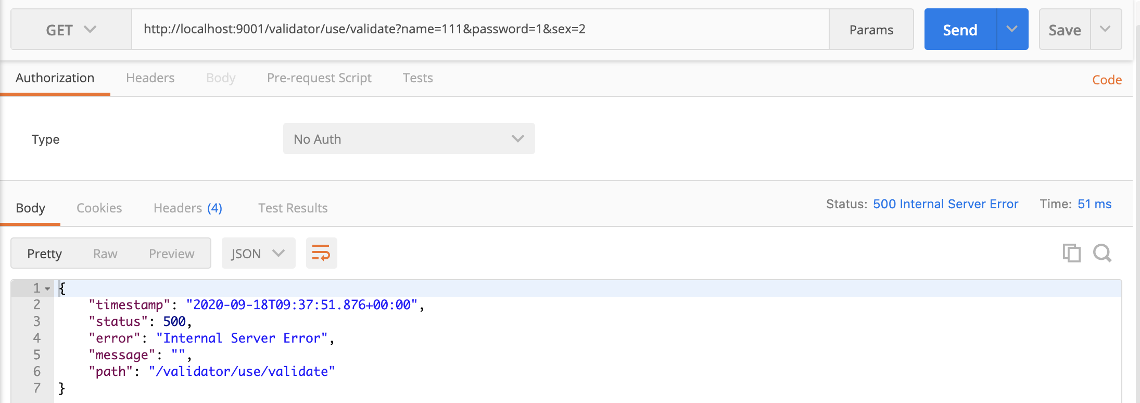Collapse JSON object at line 1
This screenshot has width=1140, height=403.
(47, 288)
